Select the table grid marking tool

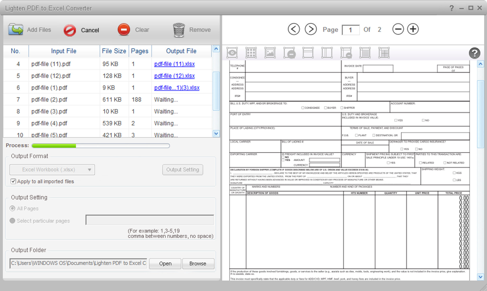pyautogui.click(x=251, y=53)
